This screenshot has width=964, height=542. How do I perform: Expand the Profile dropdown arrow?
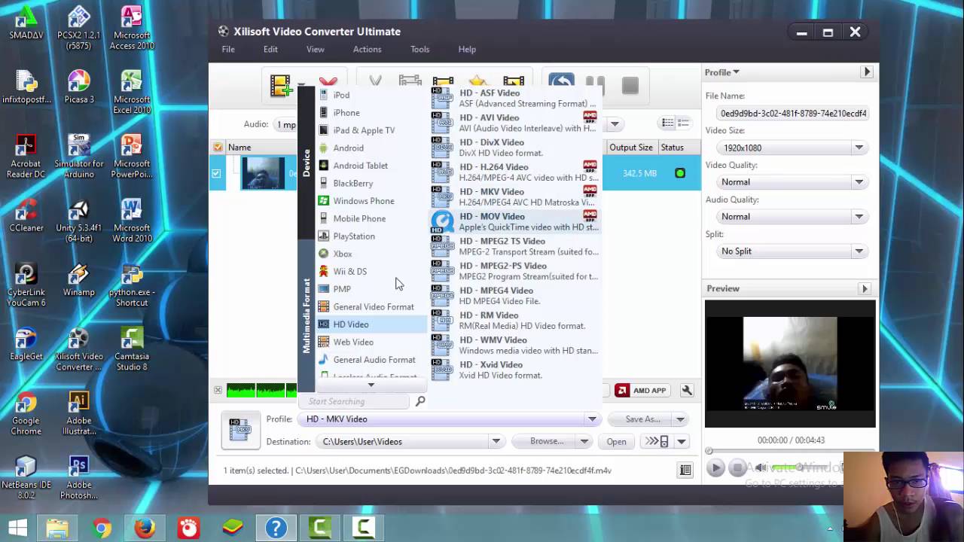[x=592, y=419]
